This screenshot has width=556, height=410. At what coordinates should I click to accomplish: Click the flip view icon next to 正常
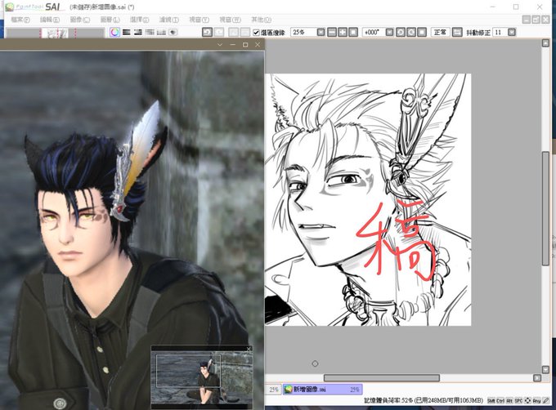point(457,32)
